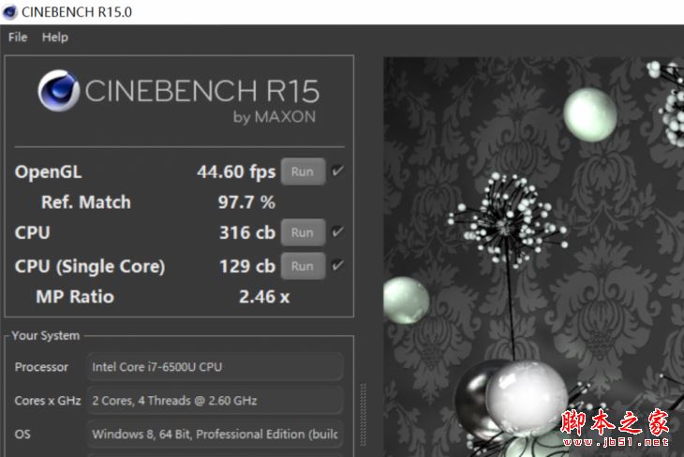The image size is (684, 457).
Task: Select the Cores x GHz field
Action: point(215,400)
